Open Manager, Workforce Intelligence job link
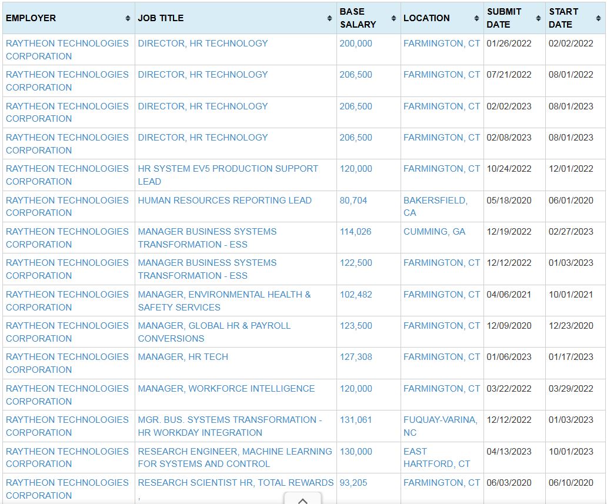 pyautogui.click(x=226, y=388)
